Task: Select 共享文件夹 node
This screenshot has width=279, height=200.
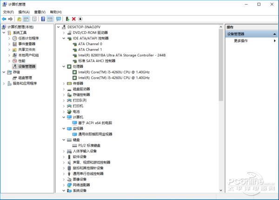Action: tap(27, 50)
